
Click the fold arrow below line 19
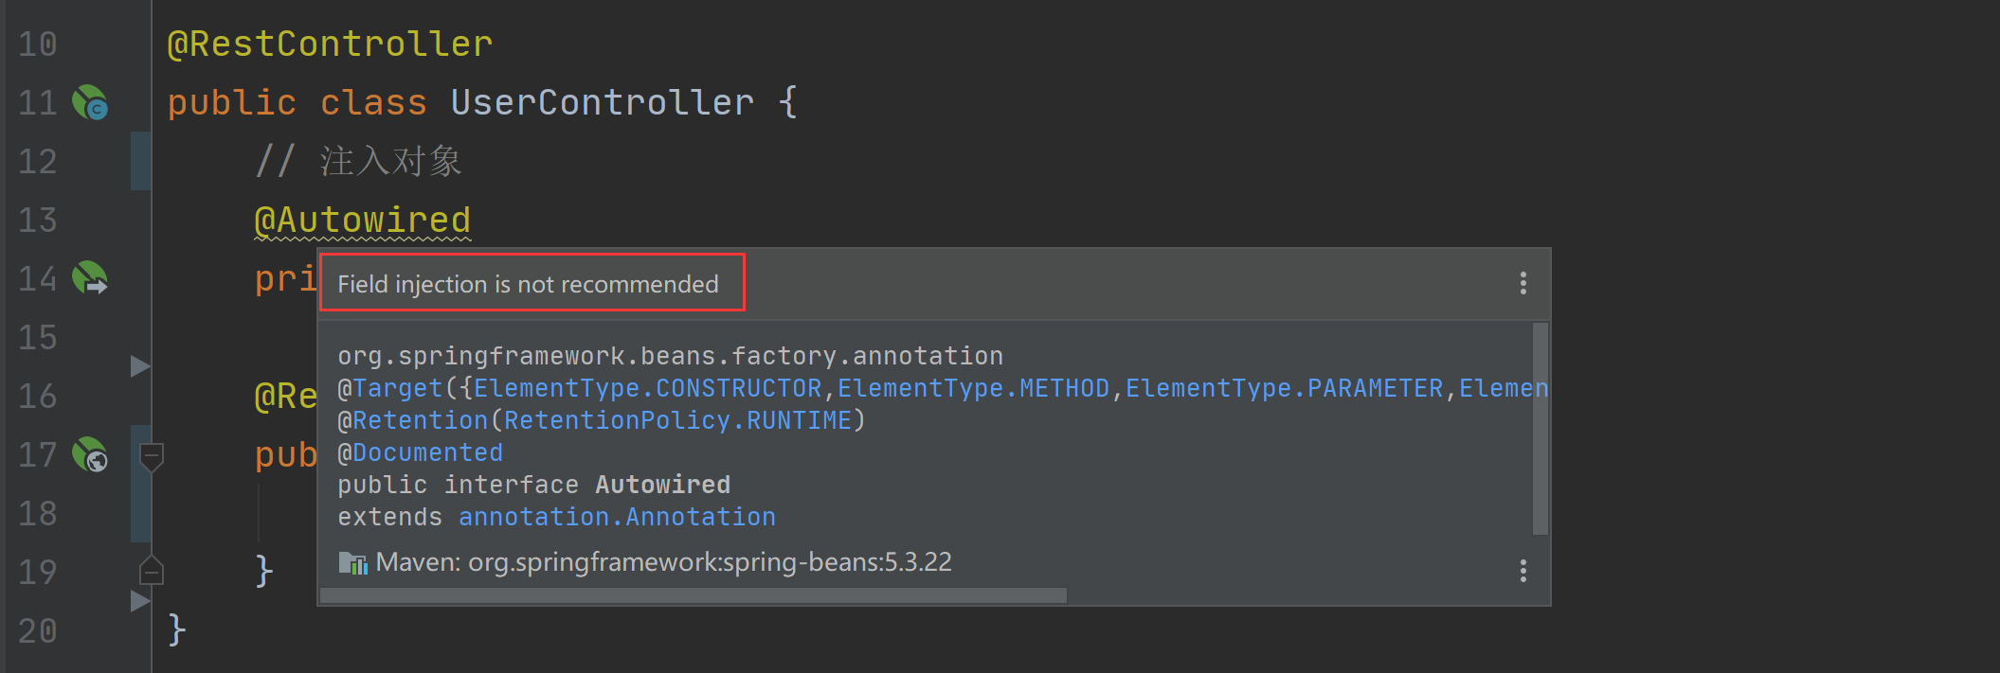point(140,601)
